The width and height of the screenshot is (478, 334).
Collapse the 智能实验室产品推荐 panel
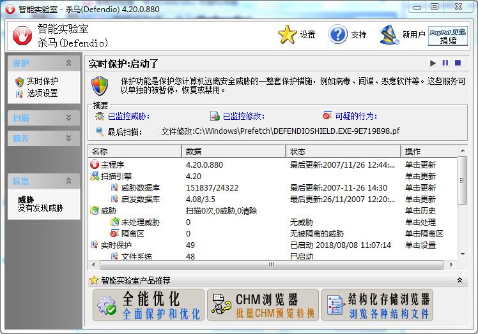pyautogui.click(x=459, y=280)
